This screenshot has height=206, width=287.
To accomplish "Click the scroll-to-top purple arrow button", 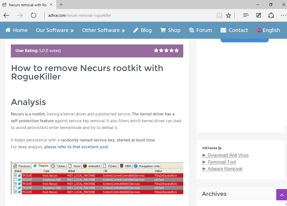I will 281,195.
